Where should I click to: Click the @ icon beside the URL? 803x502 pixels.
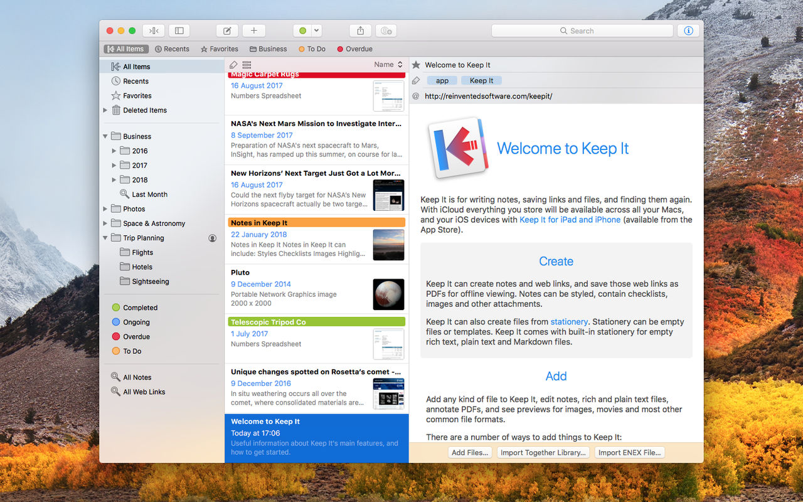coord(416,96)
